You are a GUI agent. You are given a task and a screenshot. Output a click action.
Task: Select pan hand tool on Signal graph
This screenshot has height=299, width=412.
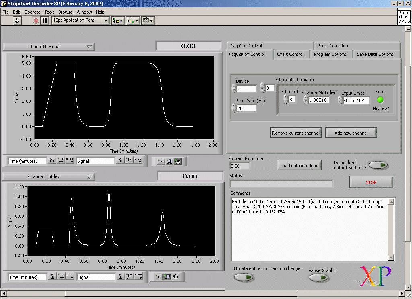(178, 162)
